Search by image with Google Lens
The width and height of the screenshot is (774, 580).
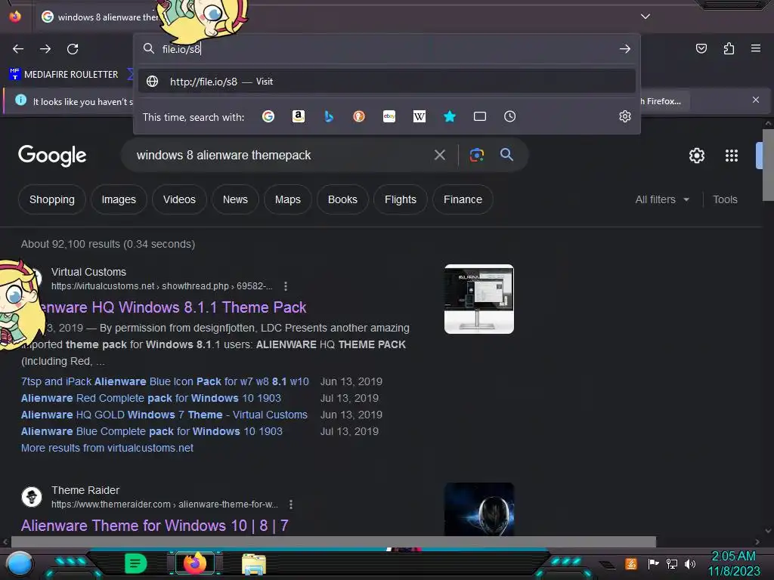tap(476, 155)
